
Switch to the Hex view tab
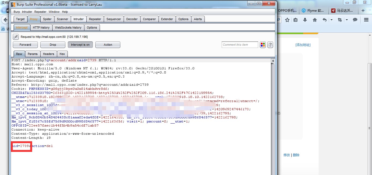tap(62, 54)
